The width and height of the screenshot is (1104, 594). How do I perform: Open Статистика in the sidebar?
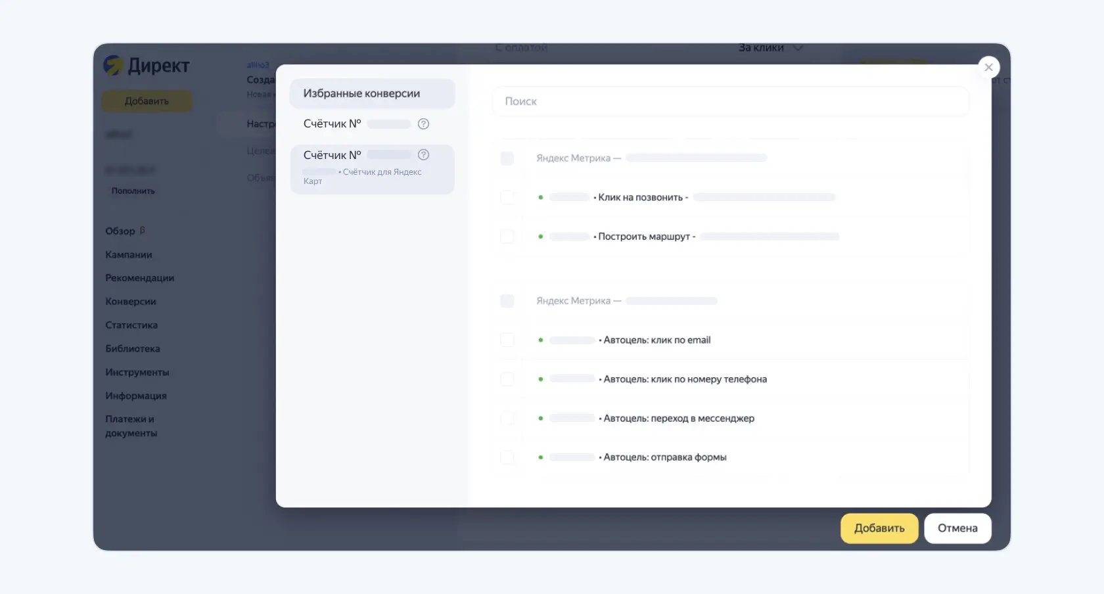[x=131, y=325]
